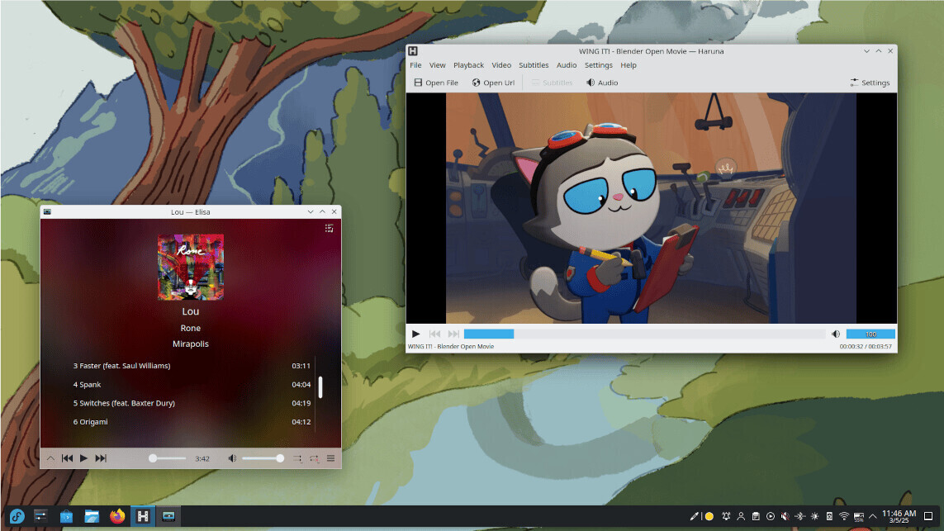The image size is (944, 531).
Task: Toggle Elisa's repeat mode icon
Action: pyautogui.click(x=314, y=458)
